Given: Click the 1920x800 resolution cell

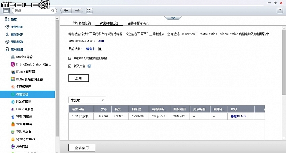Looking at the screenshot, I should [139, 116].
